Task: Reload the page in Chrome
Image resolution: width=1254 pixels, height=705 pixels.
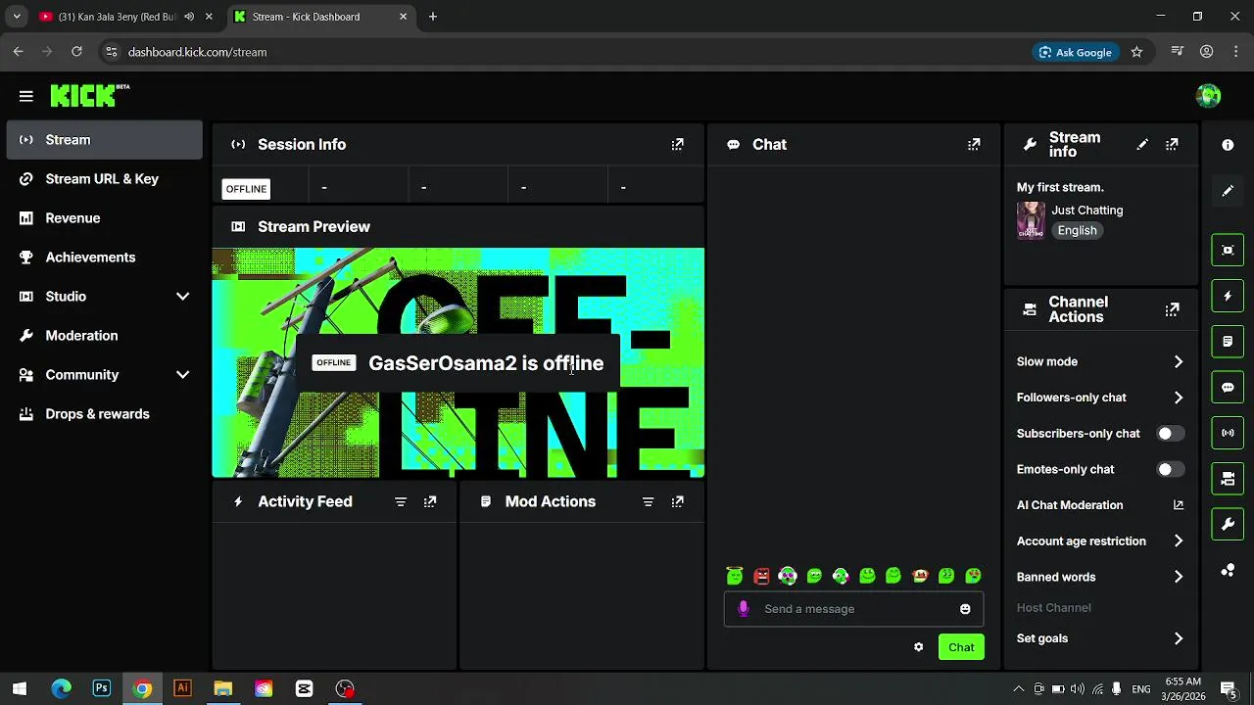Action: point(76,52)
